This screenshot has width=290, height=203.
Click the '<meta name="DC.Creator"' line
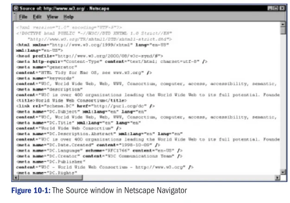point(99,156)
